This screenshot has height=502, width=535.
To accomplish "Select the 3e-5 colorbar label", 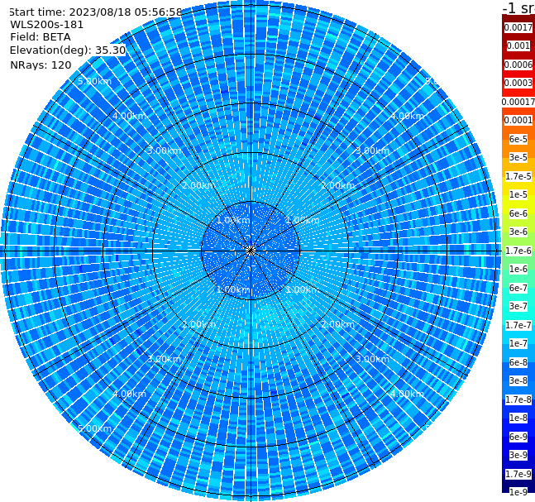I will pyautogui.click(x=518, y=157).
